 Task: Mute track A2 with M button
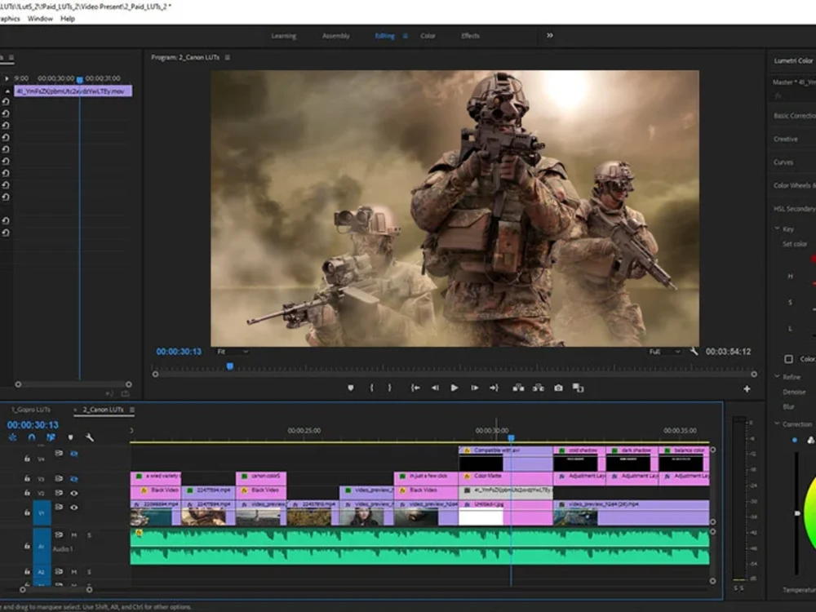[x=74, y=572]
